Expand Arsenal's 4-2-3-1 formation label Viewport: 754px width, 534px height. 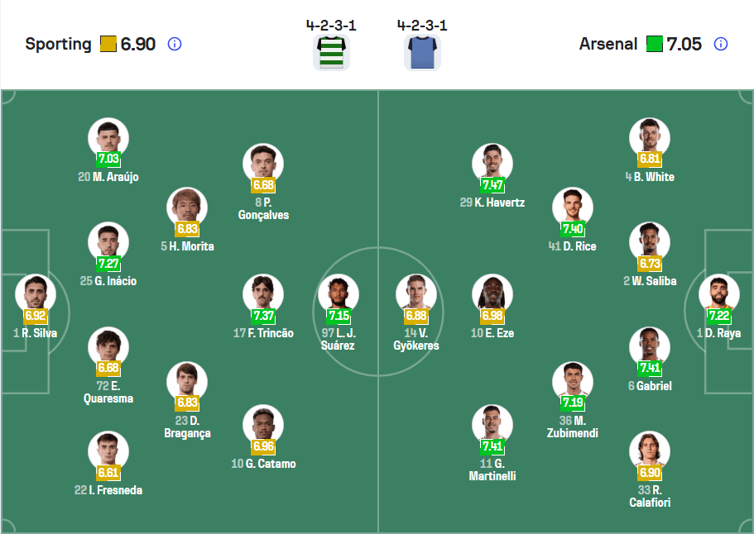pyautogui.click(x=422, y=26)
